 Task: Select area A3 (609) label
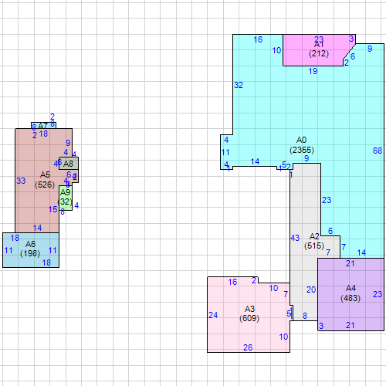tap(249, 313)
